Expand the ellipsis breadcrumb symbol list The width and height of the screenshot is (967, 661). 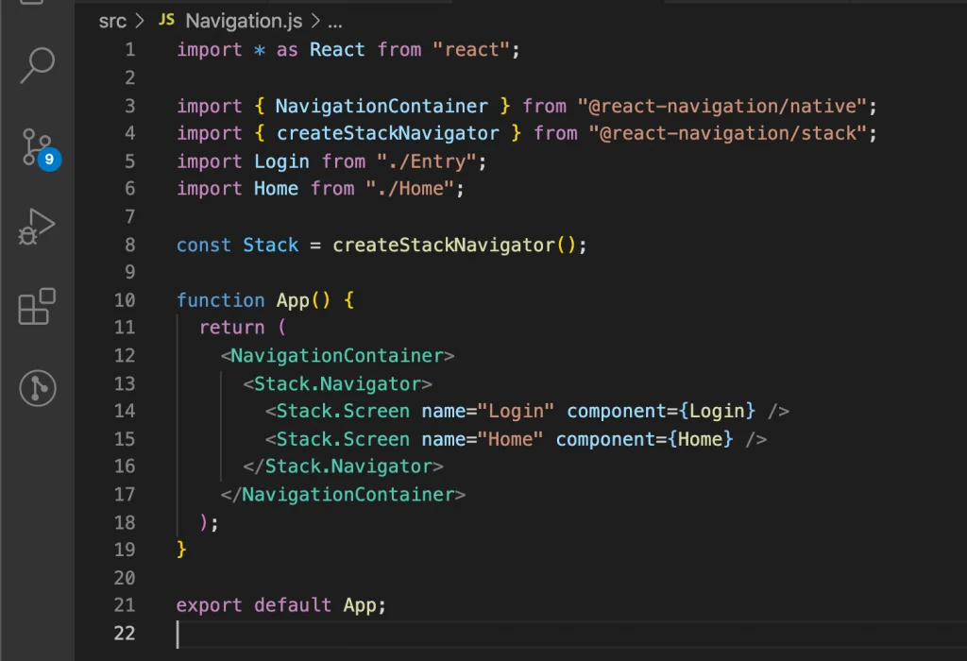335,23
